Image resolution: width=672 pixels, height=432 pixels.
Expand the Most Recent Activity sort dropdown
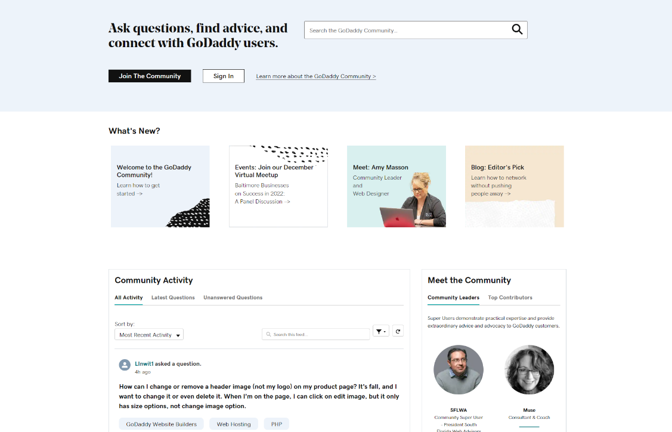tap(148, 335)
